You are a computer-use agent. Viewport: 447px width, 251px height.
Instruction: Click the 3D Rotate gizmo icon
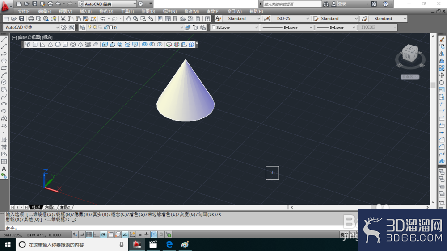pos(177,45)
